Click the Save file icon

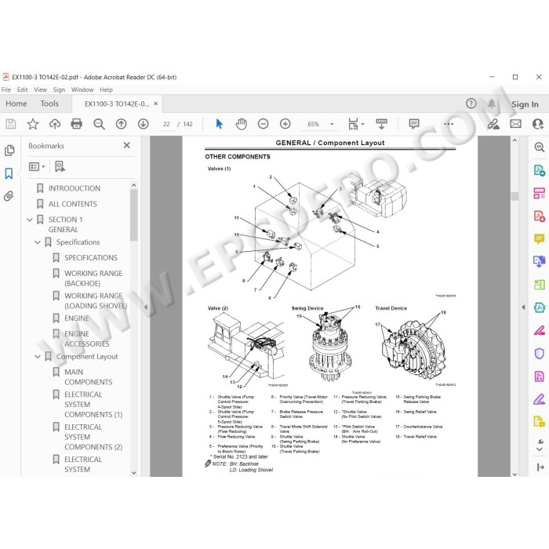[10, 124]
